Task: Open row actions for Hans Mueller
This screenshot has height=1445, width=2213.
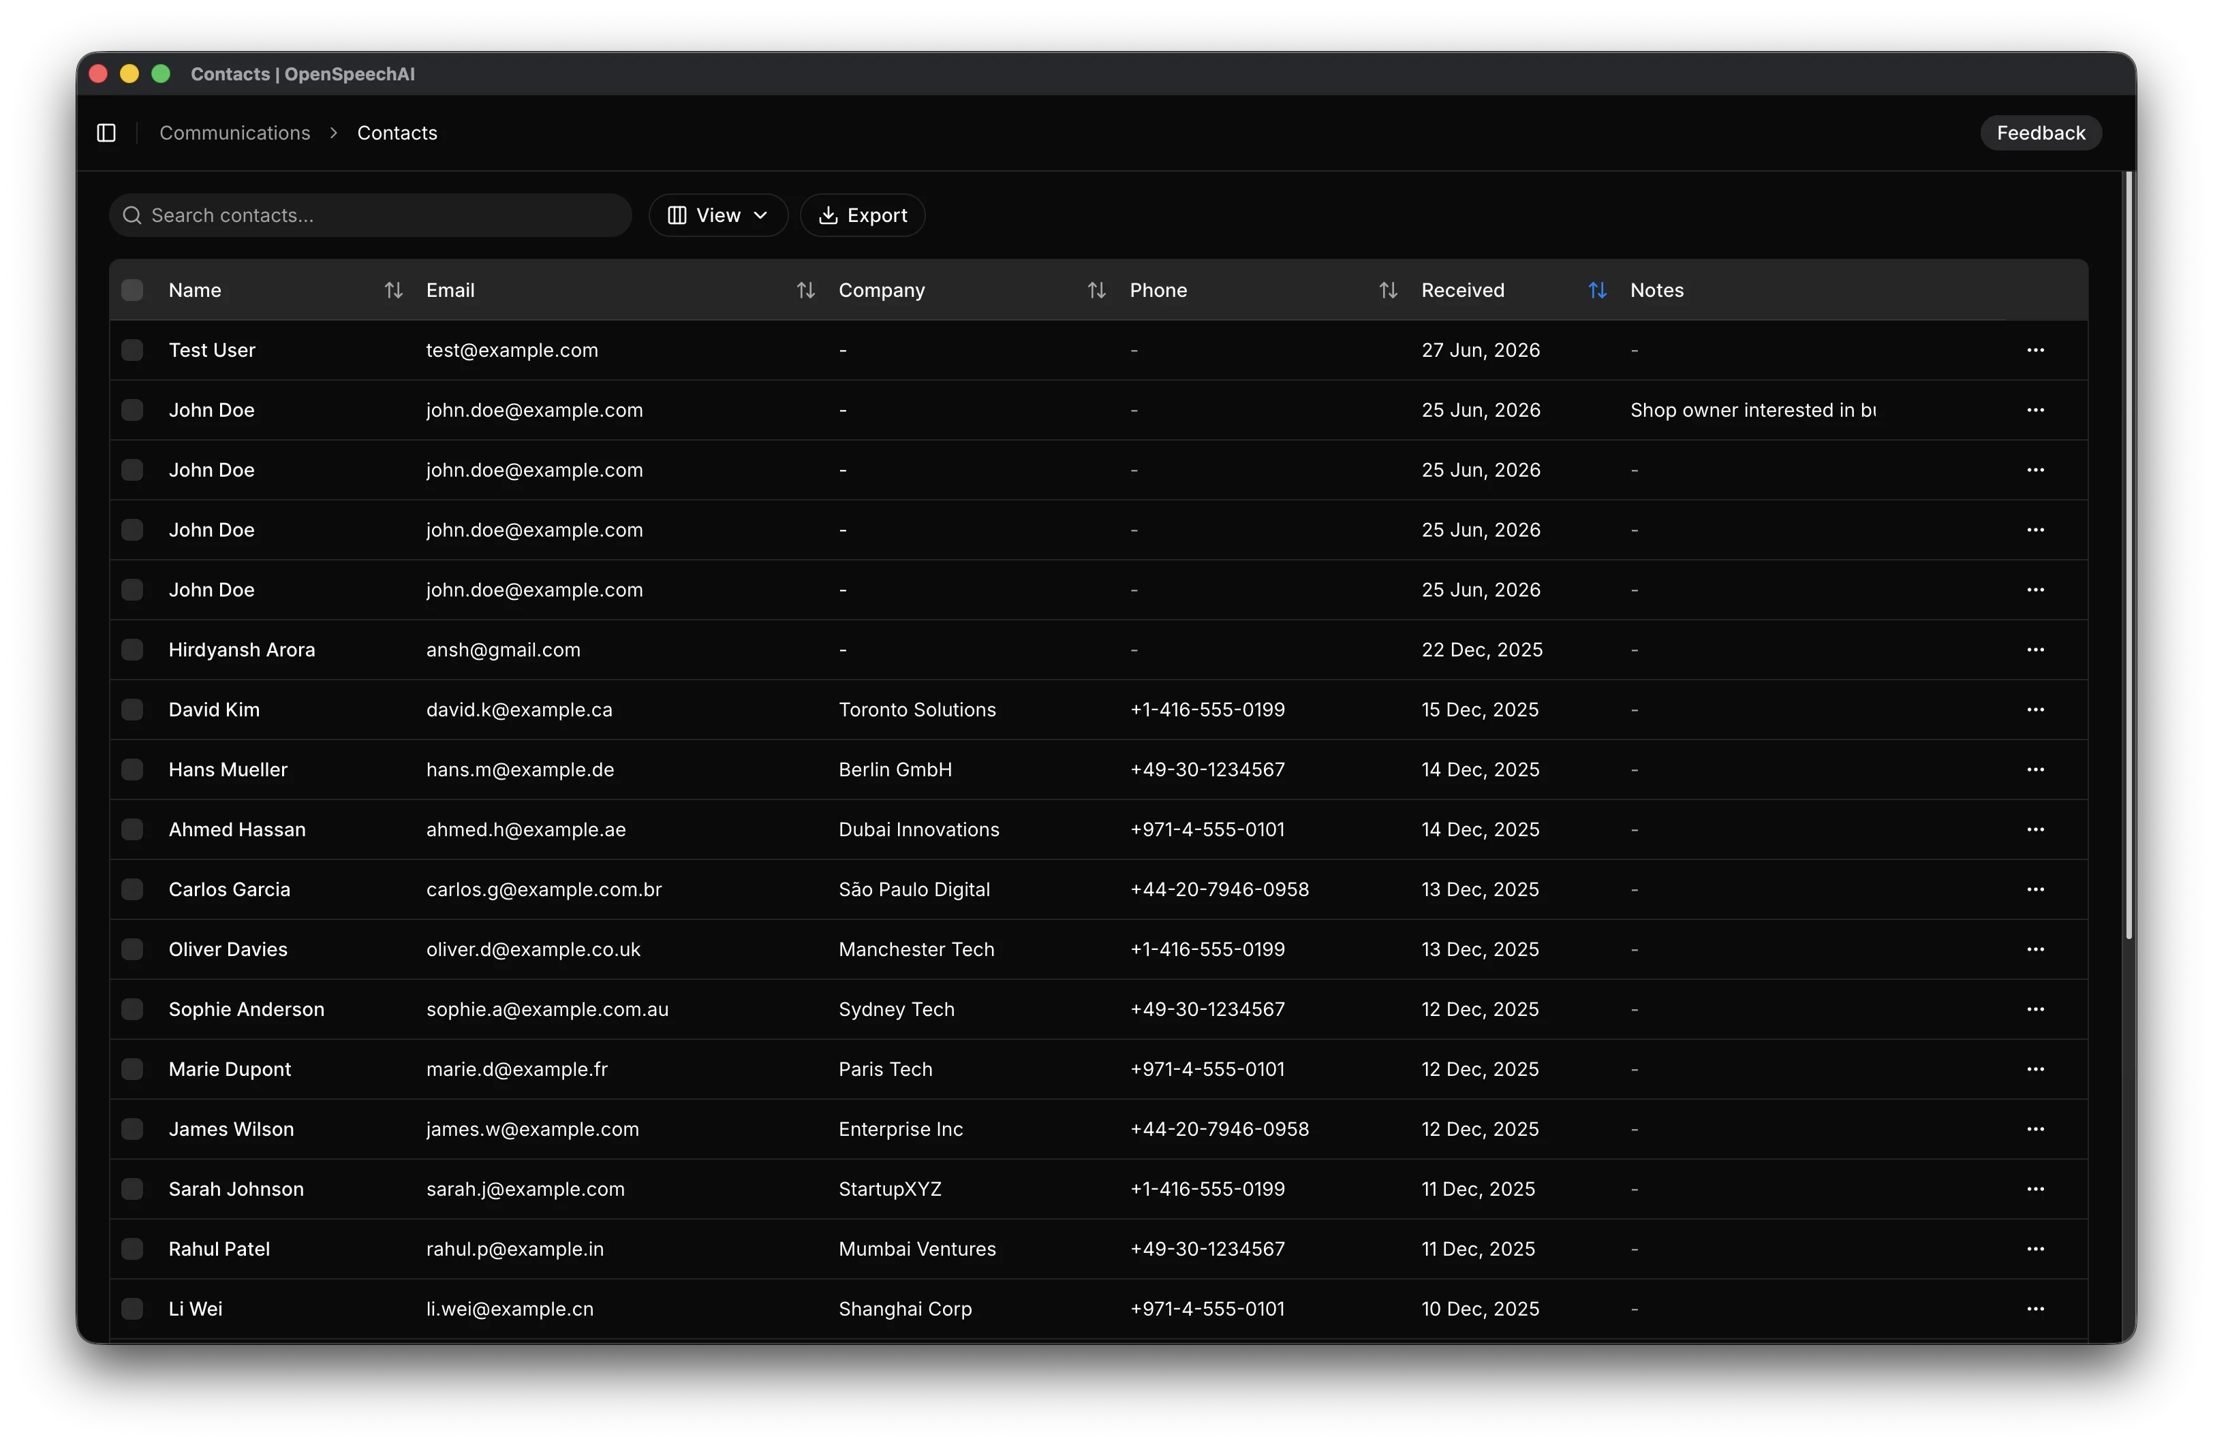Action: [2034, 769]
